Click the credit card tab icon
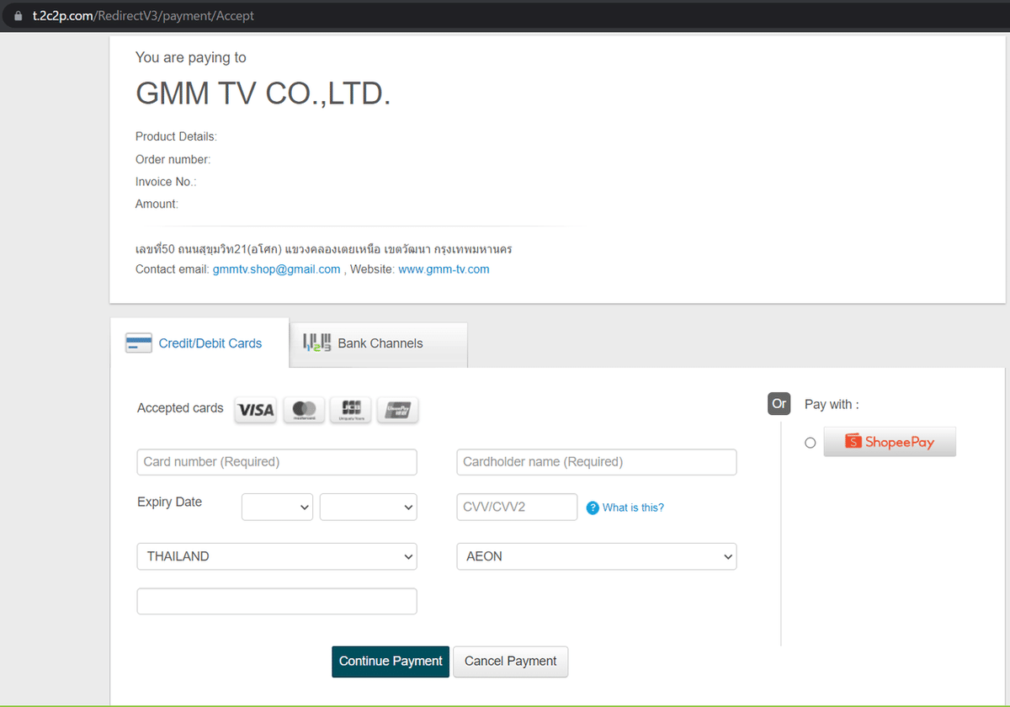 tap(139, 343)
